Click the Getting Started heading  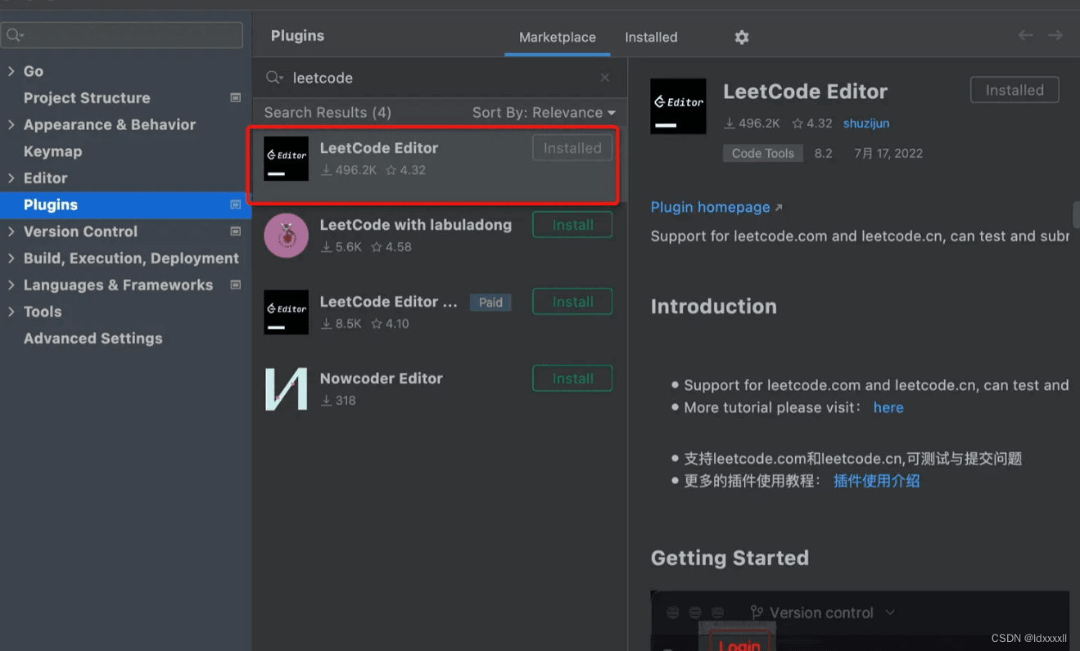pyautogui.click(x=730, y=558)
